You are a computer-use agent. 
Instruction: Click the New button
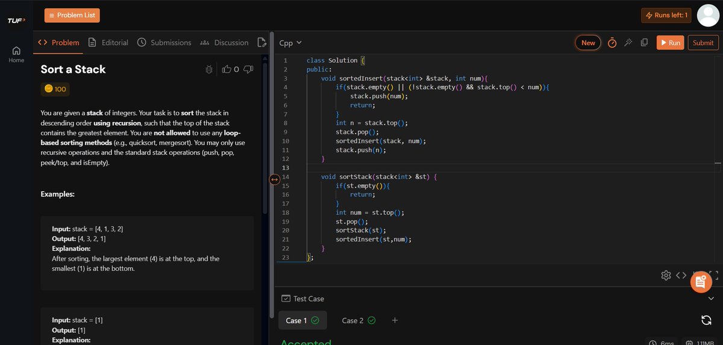588,43
